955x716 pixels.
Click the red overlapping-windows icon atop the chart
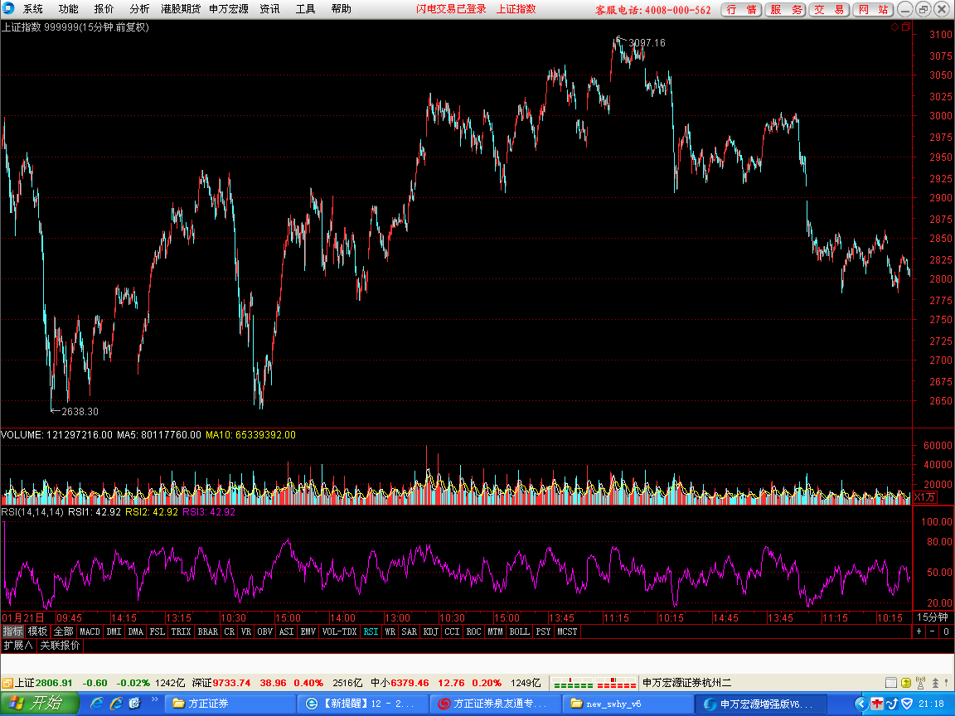point(905,27)
